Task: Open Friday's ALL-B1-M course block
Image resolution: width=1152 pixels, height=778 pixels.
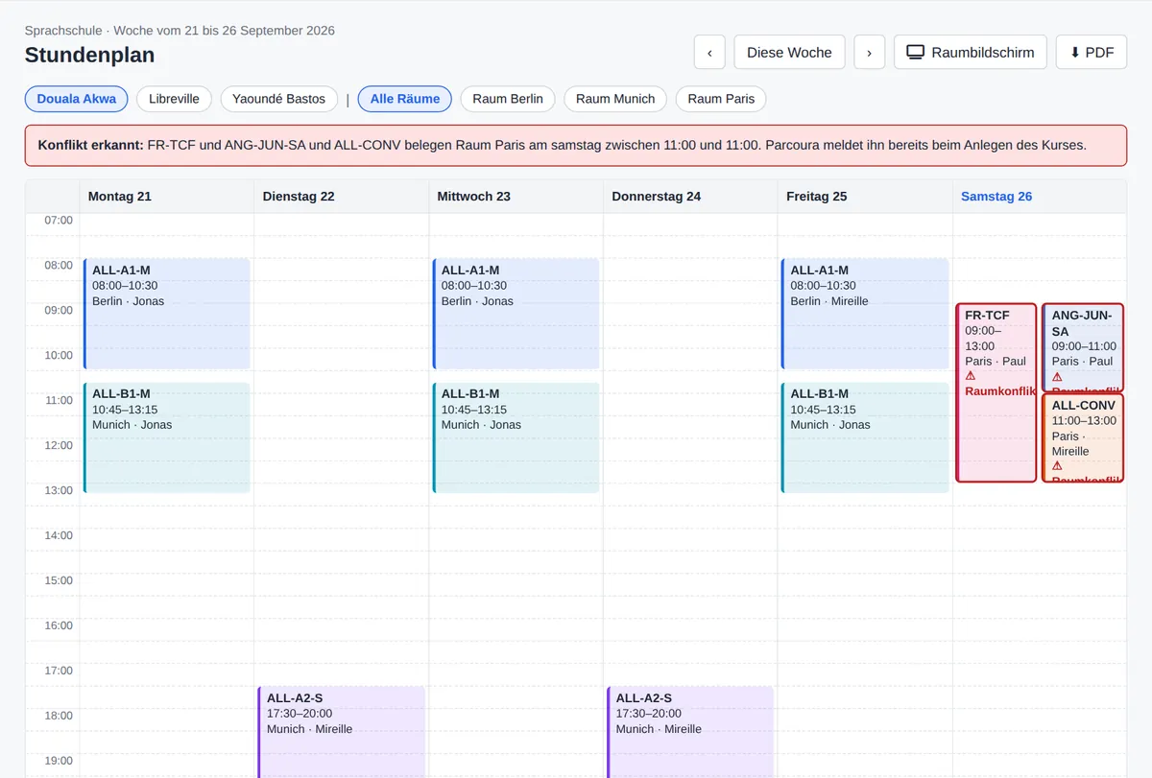Action: click(x=865, y=437)
